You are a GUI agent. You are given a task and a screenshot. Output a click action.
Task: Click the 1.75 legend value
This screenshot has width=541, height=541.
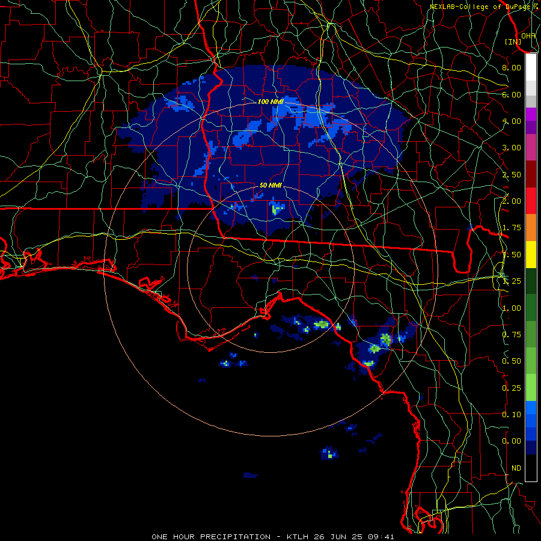pos(512,228)
